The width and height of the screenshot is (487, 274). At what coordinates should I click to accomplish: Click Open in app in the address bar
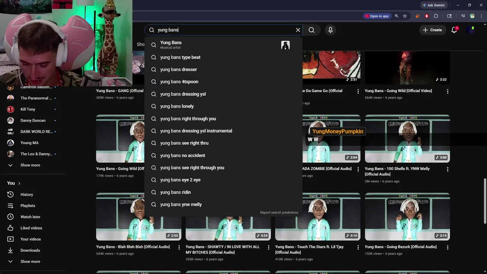point(377,16)
